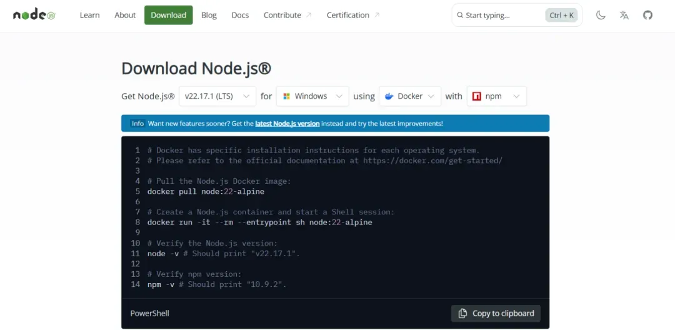Open the Contribute link
675x330 pixels.
[287, 15]
